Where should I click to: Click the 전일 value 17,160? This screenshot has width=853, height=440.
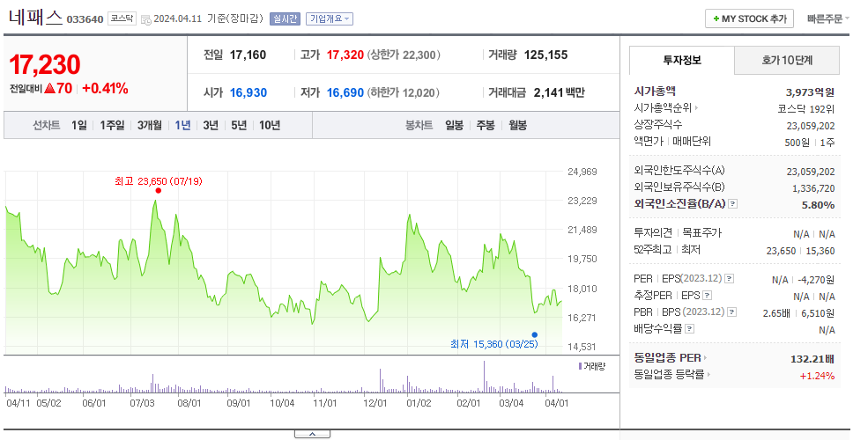[248, 55]
